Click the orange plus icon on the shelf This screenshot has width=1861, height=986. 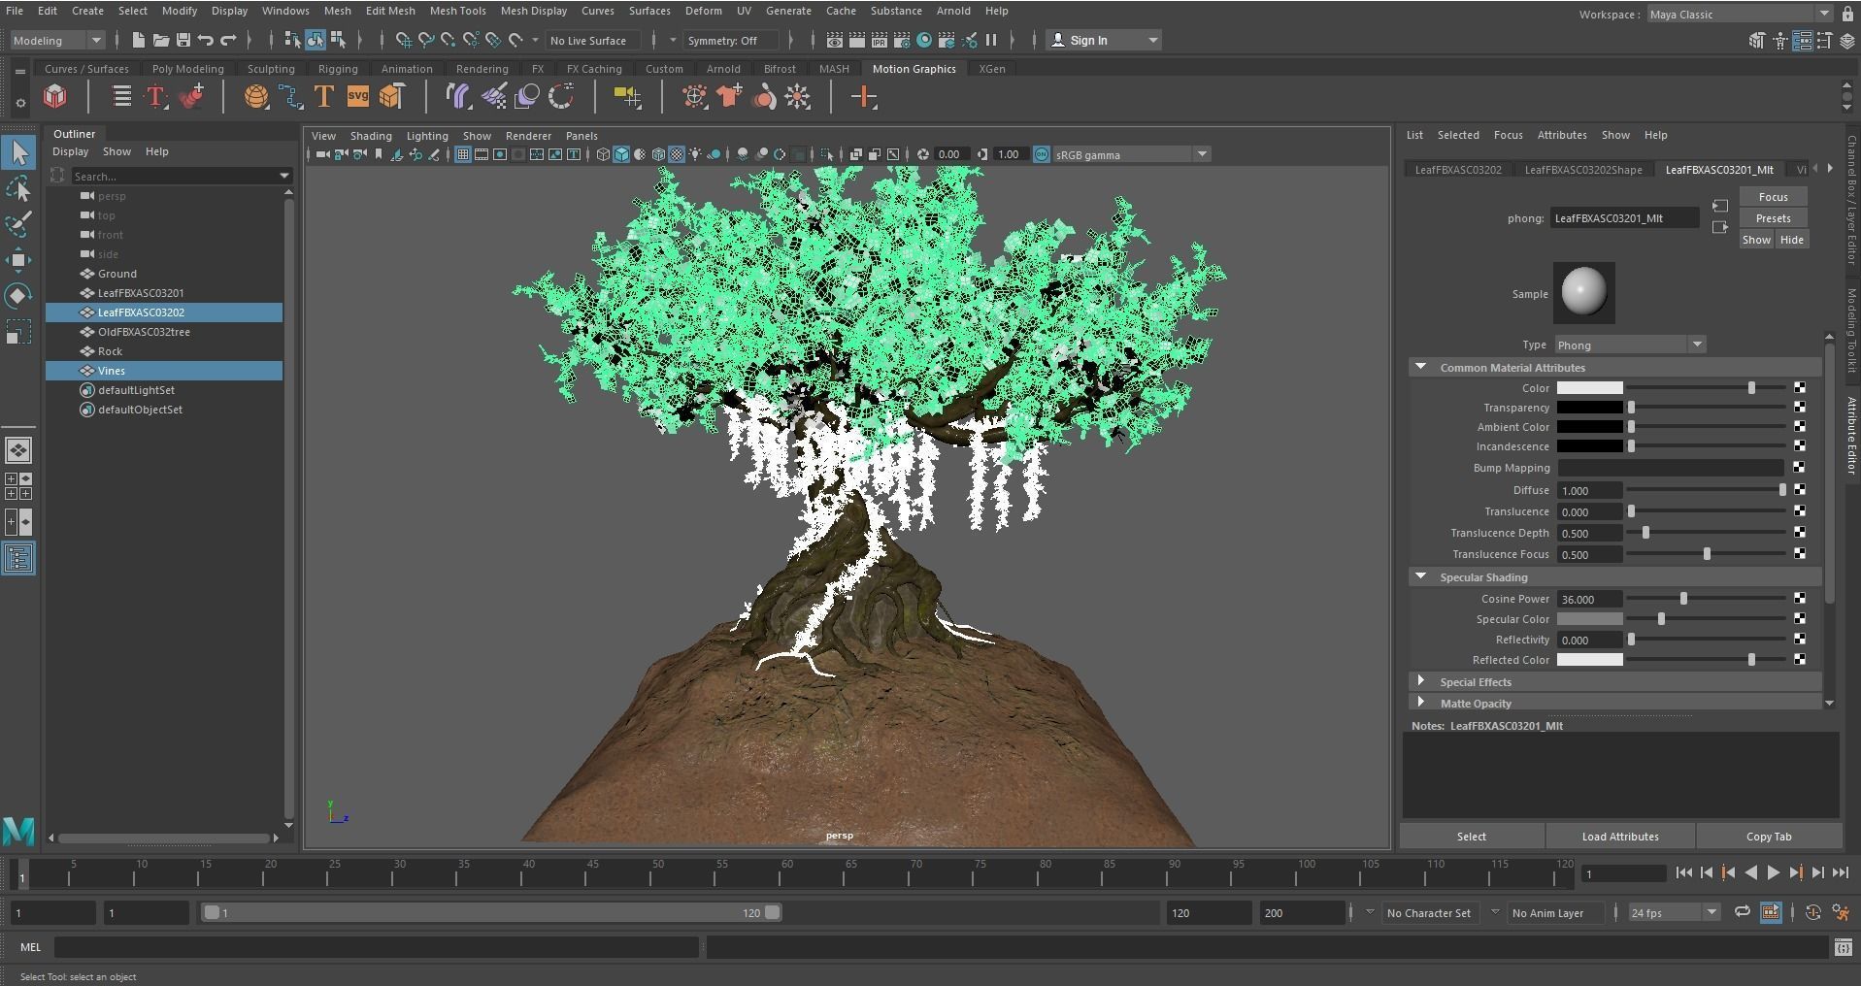(x=863, y=96)
